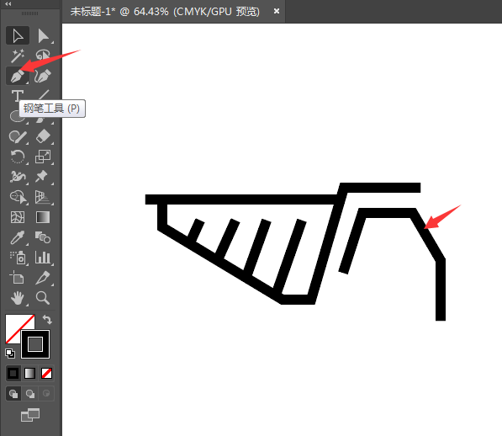Reset to default fill and stroke

pos(10,354)
